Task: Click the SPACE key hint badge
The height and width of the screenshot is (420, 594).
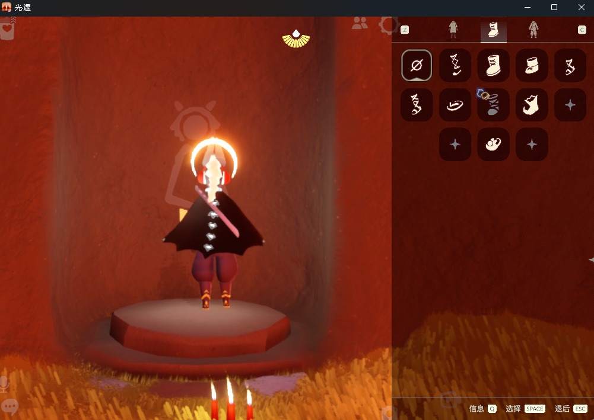Action: [535, 409]
